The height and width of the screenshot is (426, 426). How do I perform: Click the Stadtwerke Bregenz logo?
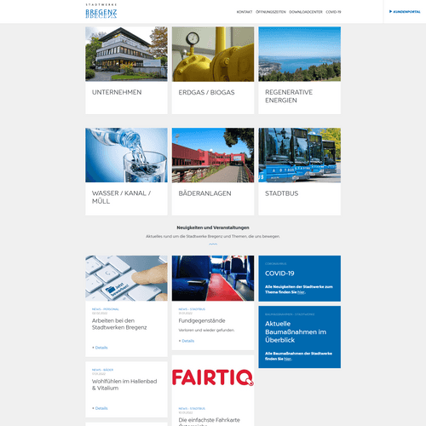pyautogui.click(x=101, y=11)
